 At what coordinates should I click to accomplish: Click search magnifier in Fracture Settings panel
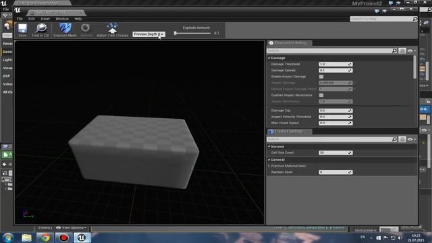point(394,140)
